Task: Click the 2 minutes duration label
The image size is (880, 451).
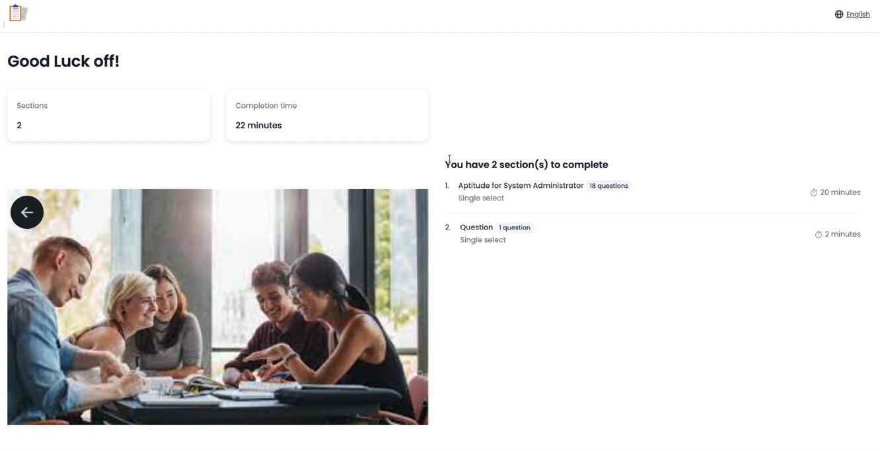Action: click(842, 234)
